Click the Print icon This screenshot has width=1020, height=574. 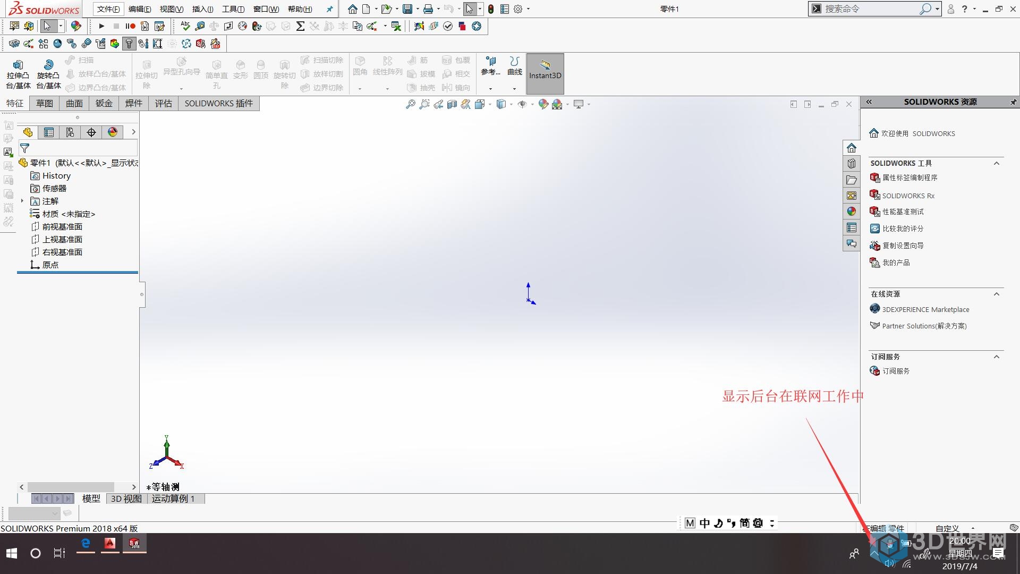pyautogui.click(x=428, y=9)
